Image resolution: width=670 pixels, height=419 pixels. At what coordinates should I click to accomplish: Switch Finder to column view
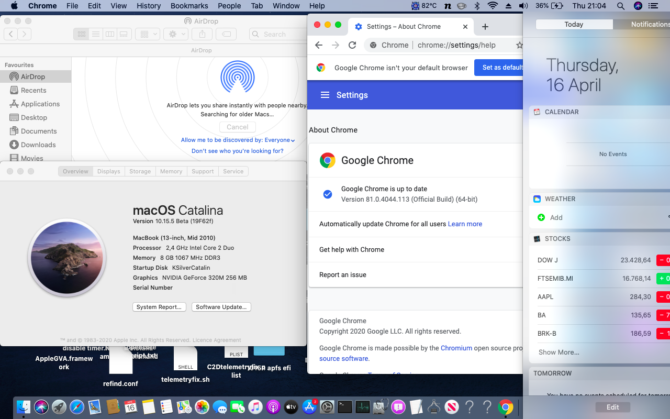click(109, 34)
